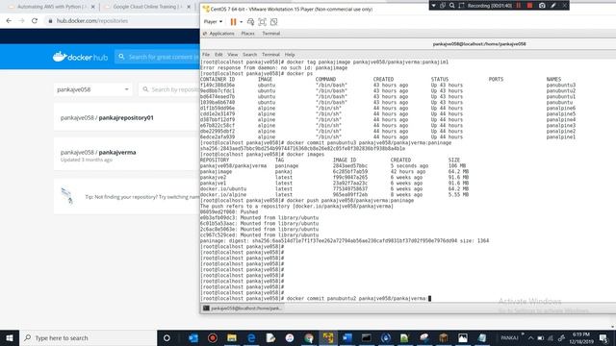The height and width of the screenshot is (346, 616).
Task: Open Outlook from the taskbar
Action: pyautogui.click(x=193, y=337)
